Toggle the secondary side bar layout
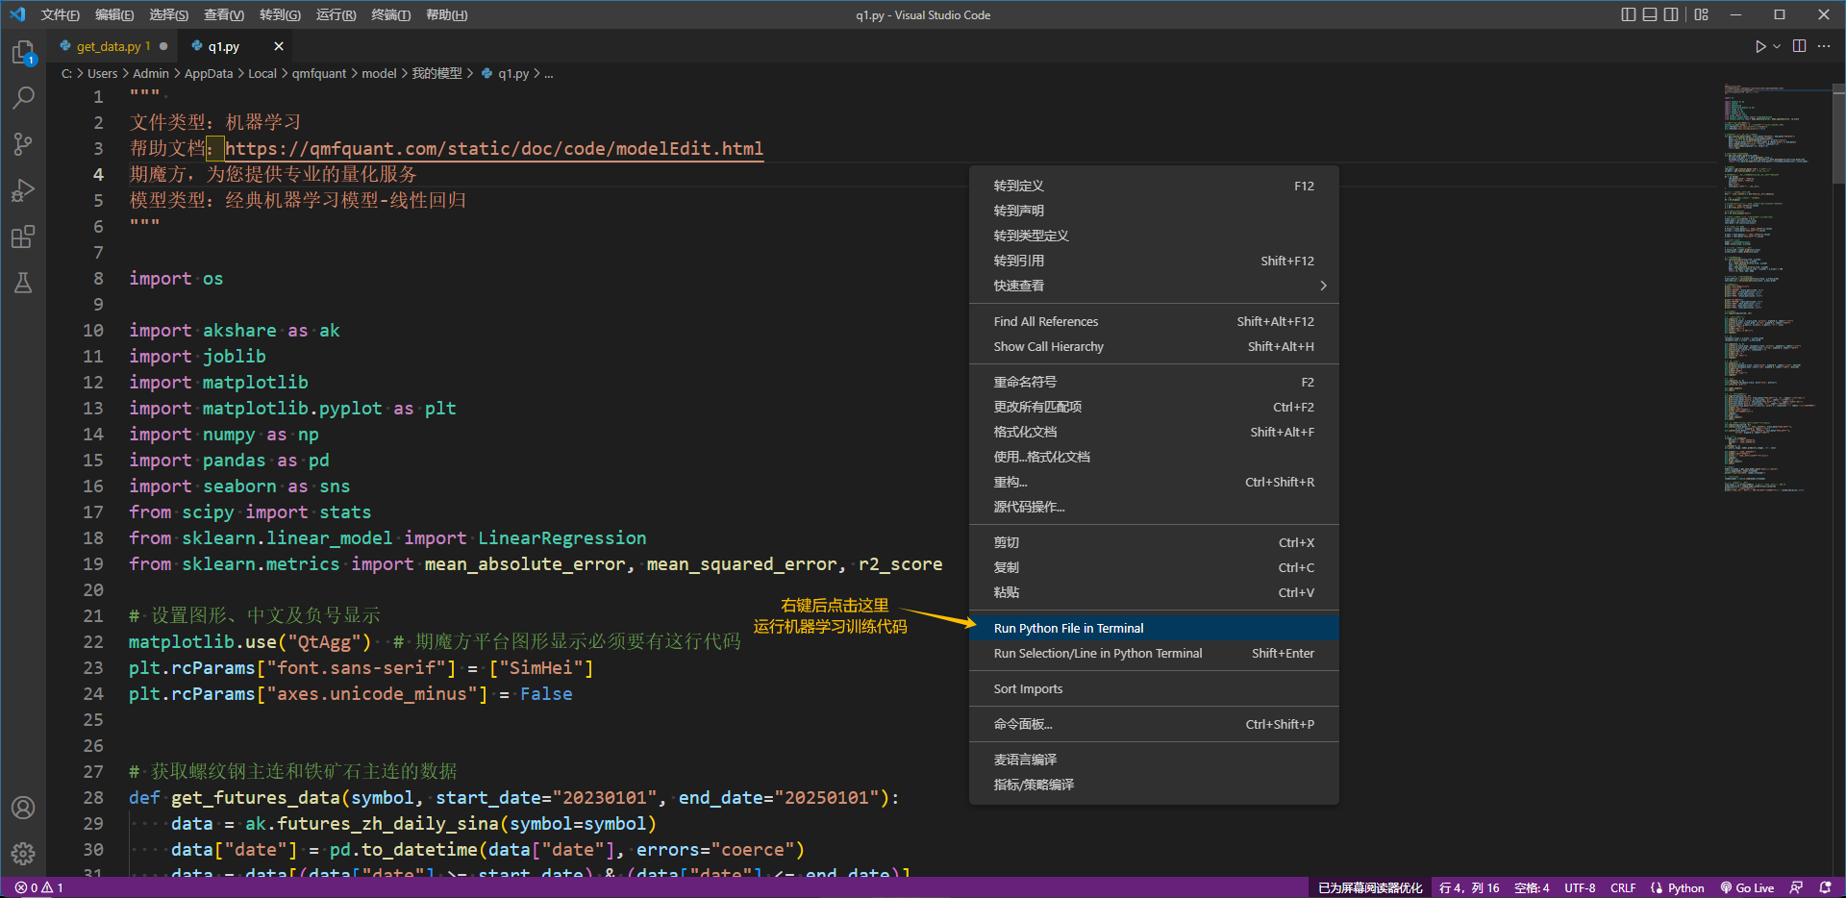1846x898 pixels. tap(1671, 14)
